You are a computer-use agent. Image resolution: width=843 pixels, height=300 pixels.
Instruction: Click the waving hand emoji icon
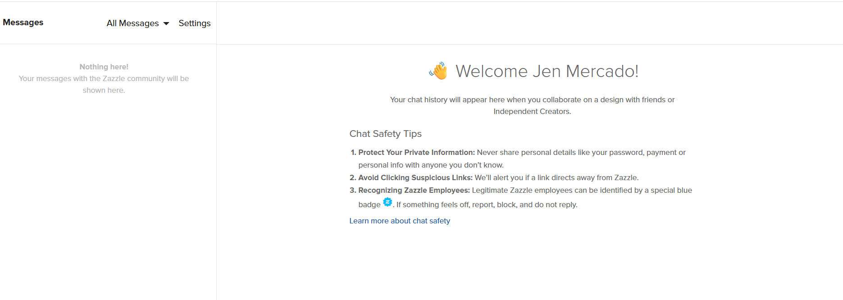pyautogui.click(x=438, y=71)
